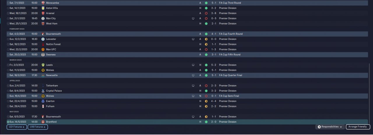This screenshot has width=373, height=135.
Task: Click the green win indicator for Morecambe match
Action: pos(206,3)
